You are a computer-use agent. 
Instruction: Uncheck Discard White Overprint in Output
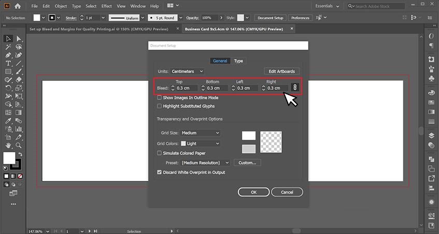(x=160, y=172)
